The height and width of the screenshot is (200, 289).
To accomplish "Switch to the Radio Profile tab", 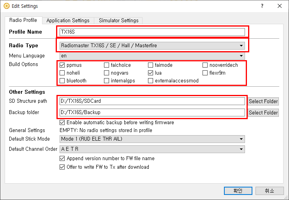I will coord(23,20).
